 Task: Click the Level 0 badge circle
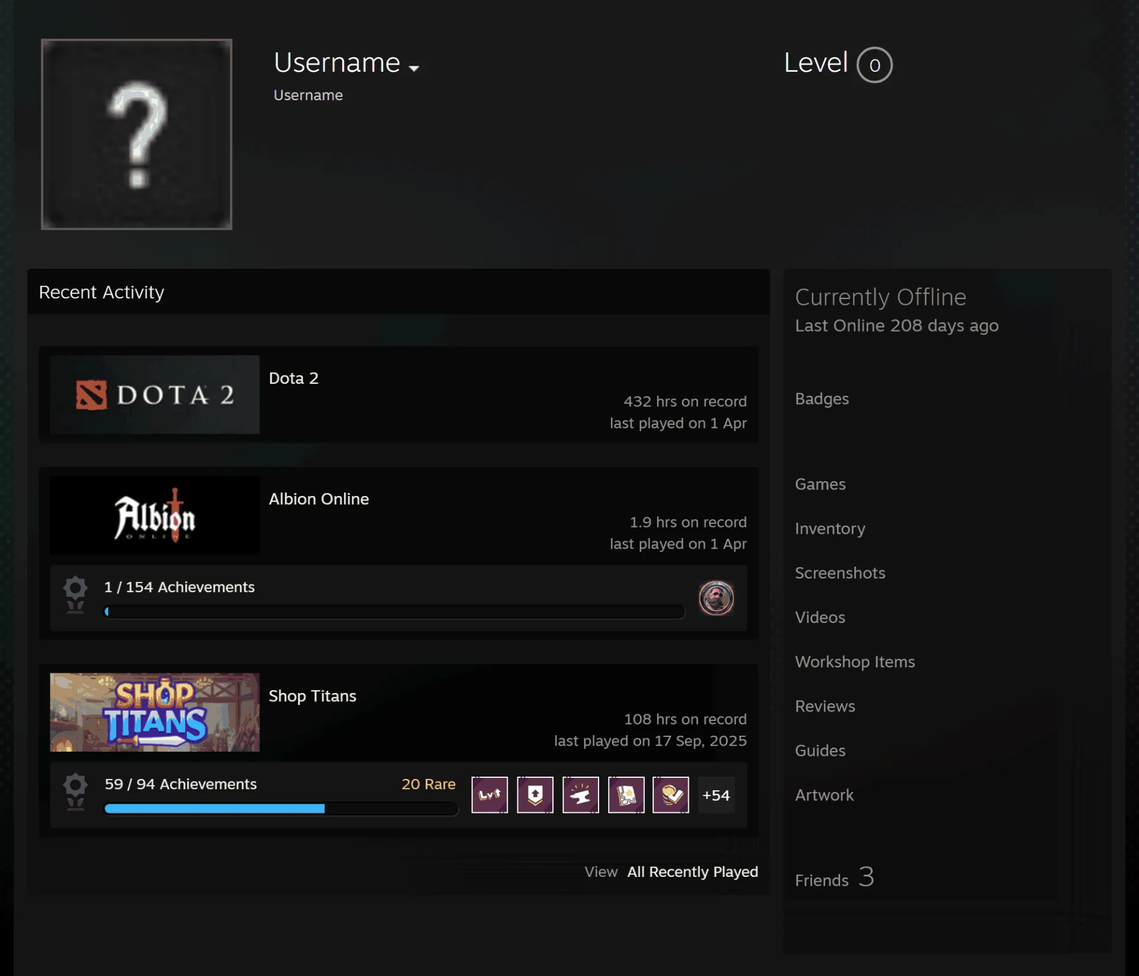874,65
